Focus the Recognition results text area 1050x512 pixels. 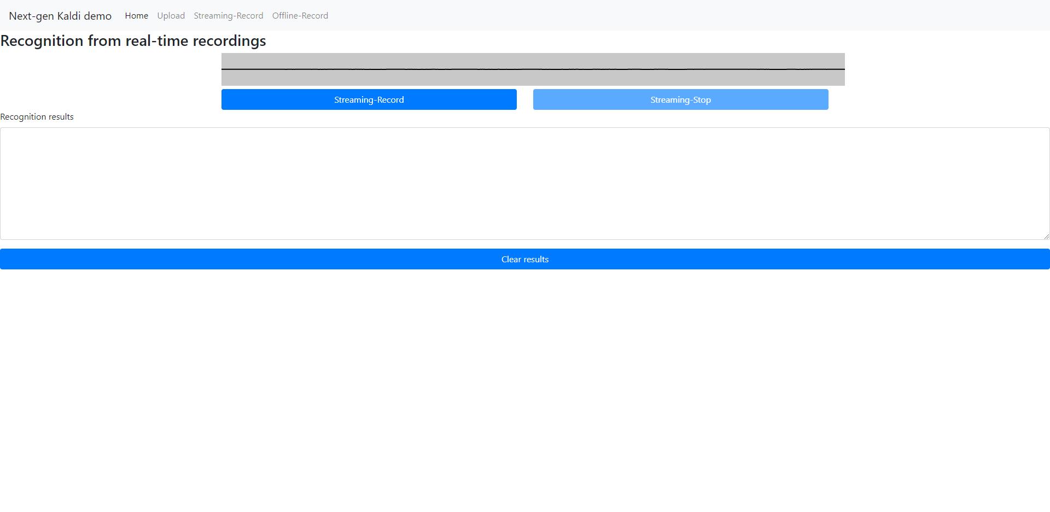pos(525,184)
